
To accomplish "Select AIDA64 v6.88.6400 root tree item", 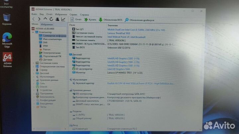I will (x=43, y=28).
